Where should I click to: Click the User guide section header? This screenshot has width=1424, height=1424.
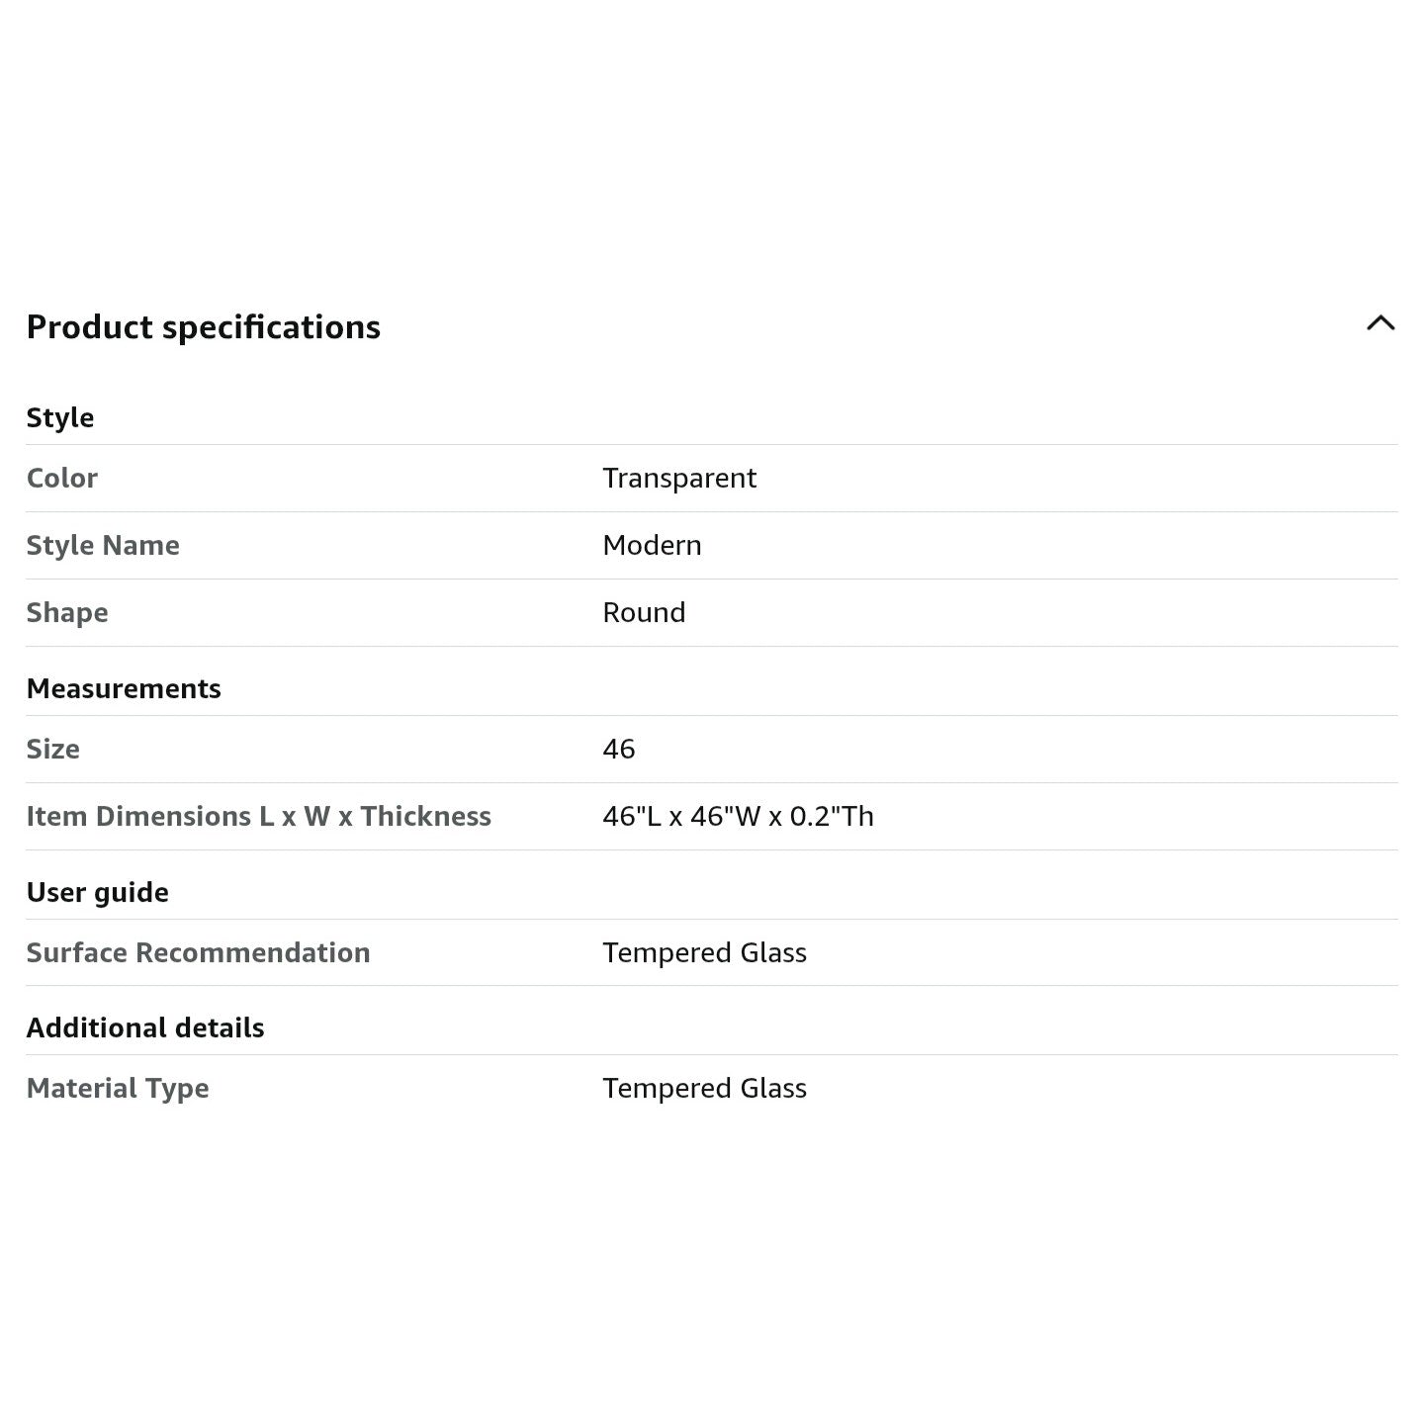click(x=98, y=892)
